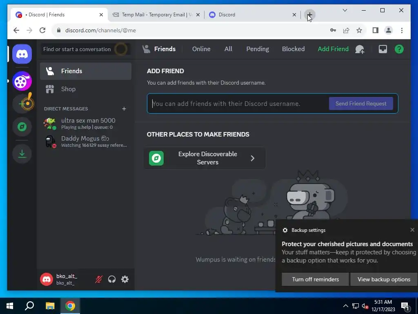Open Discord home direct messages icon
Screen dimensions: 418x314
pyautogui.click(x=22, y=54)
